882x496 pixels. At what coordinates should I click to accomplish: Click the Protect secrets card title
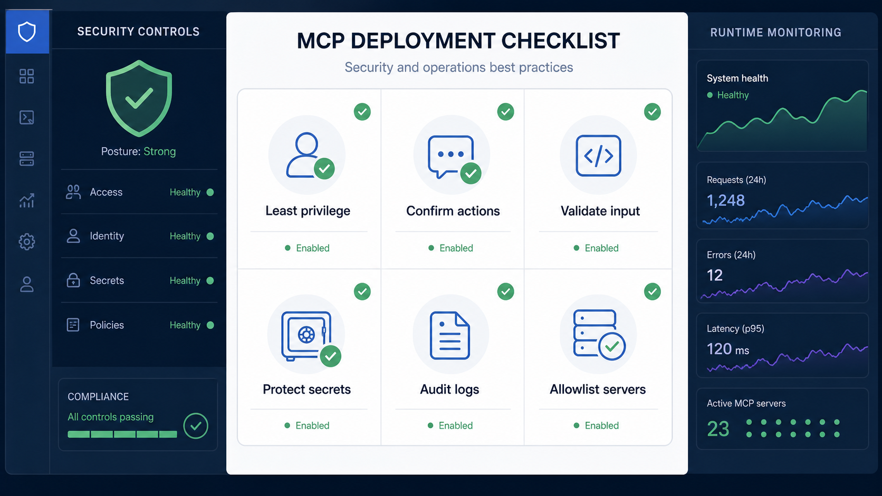(x=307, y=390)
